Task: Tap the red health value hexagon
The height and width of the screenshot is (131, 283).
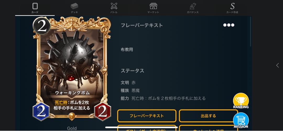Action: pyautogui.click(x=102, y=112)
